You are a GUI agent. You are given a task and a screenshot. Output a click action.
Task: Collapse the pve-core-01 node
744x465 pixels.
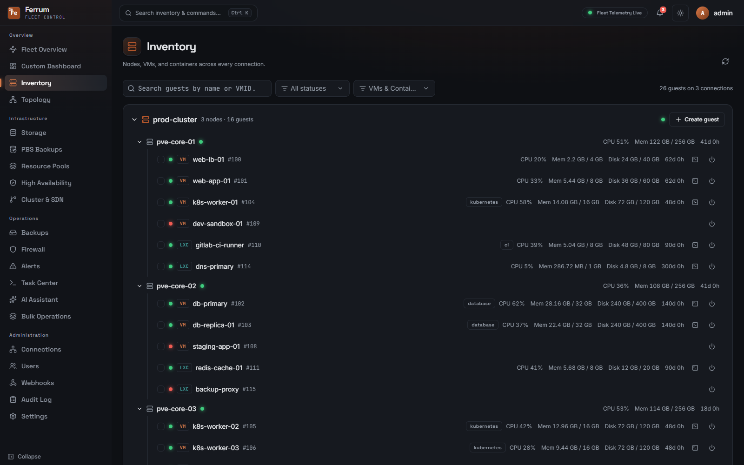click(x=139, y=142)
